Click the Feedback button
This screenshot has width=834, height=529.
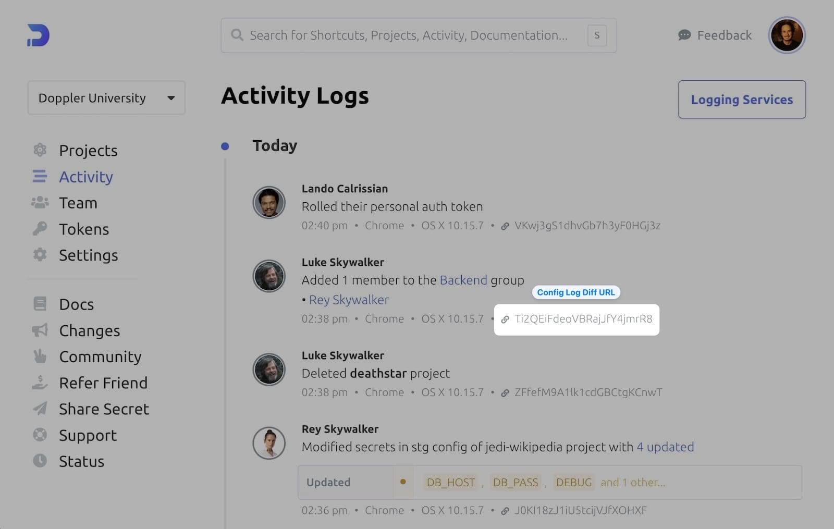[715, 35]
